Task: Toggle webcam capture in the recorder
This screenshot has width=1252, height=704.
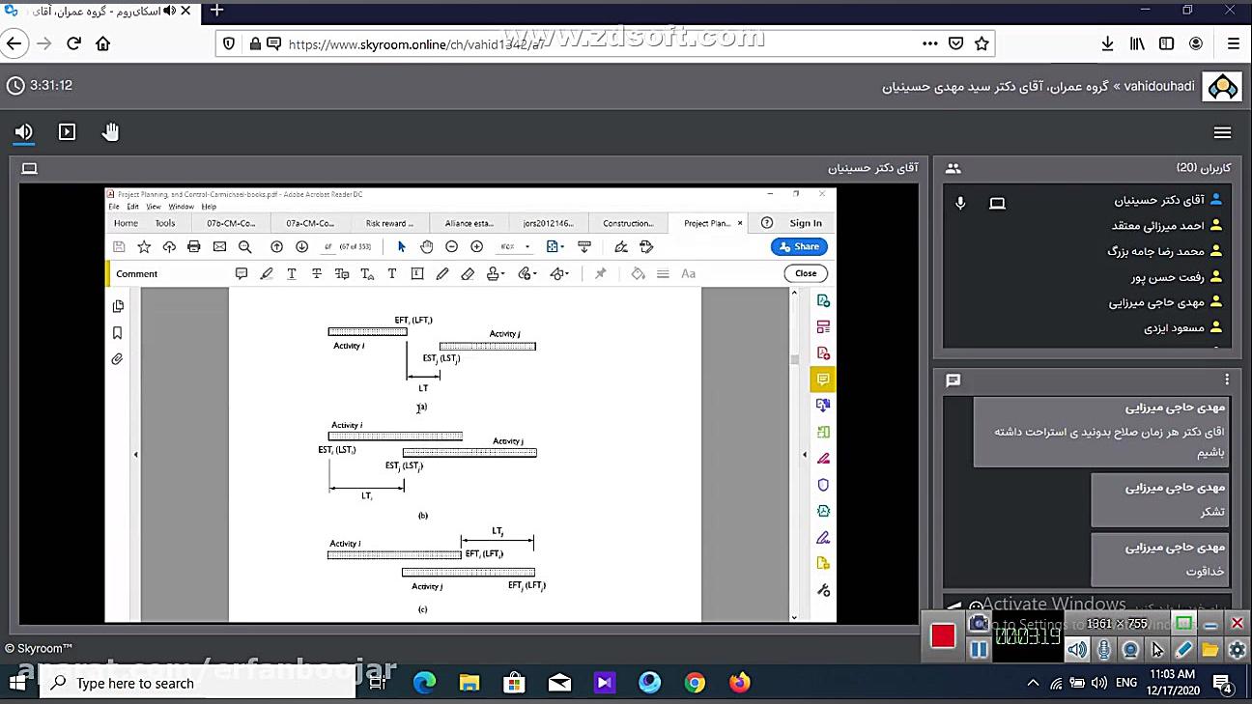Action: (x=1130, y=650)
